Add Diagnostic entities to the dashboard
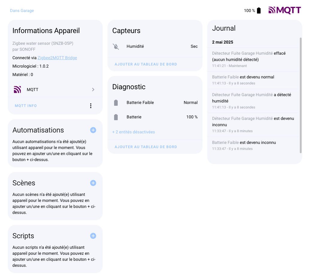 point(146,147)
